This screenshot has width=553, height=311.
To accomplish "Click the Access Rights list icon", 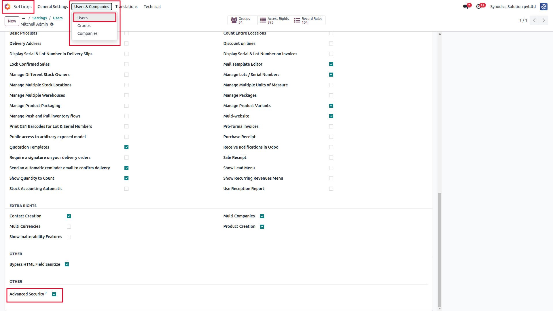I will pyautogui.click(x=263, y=20).
